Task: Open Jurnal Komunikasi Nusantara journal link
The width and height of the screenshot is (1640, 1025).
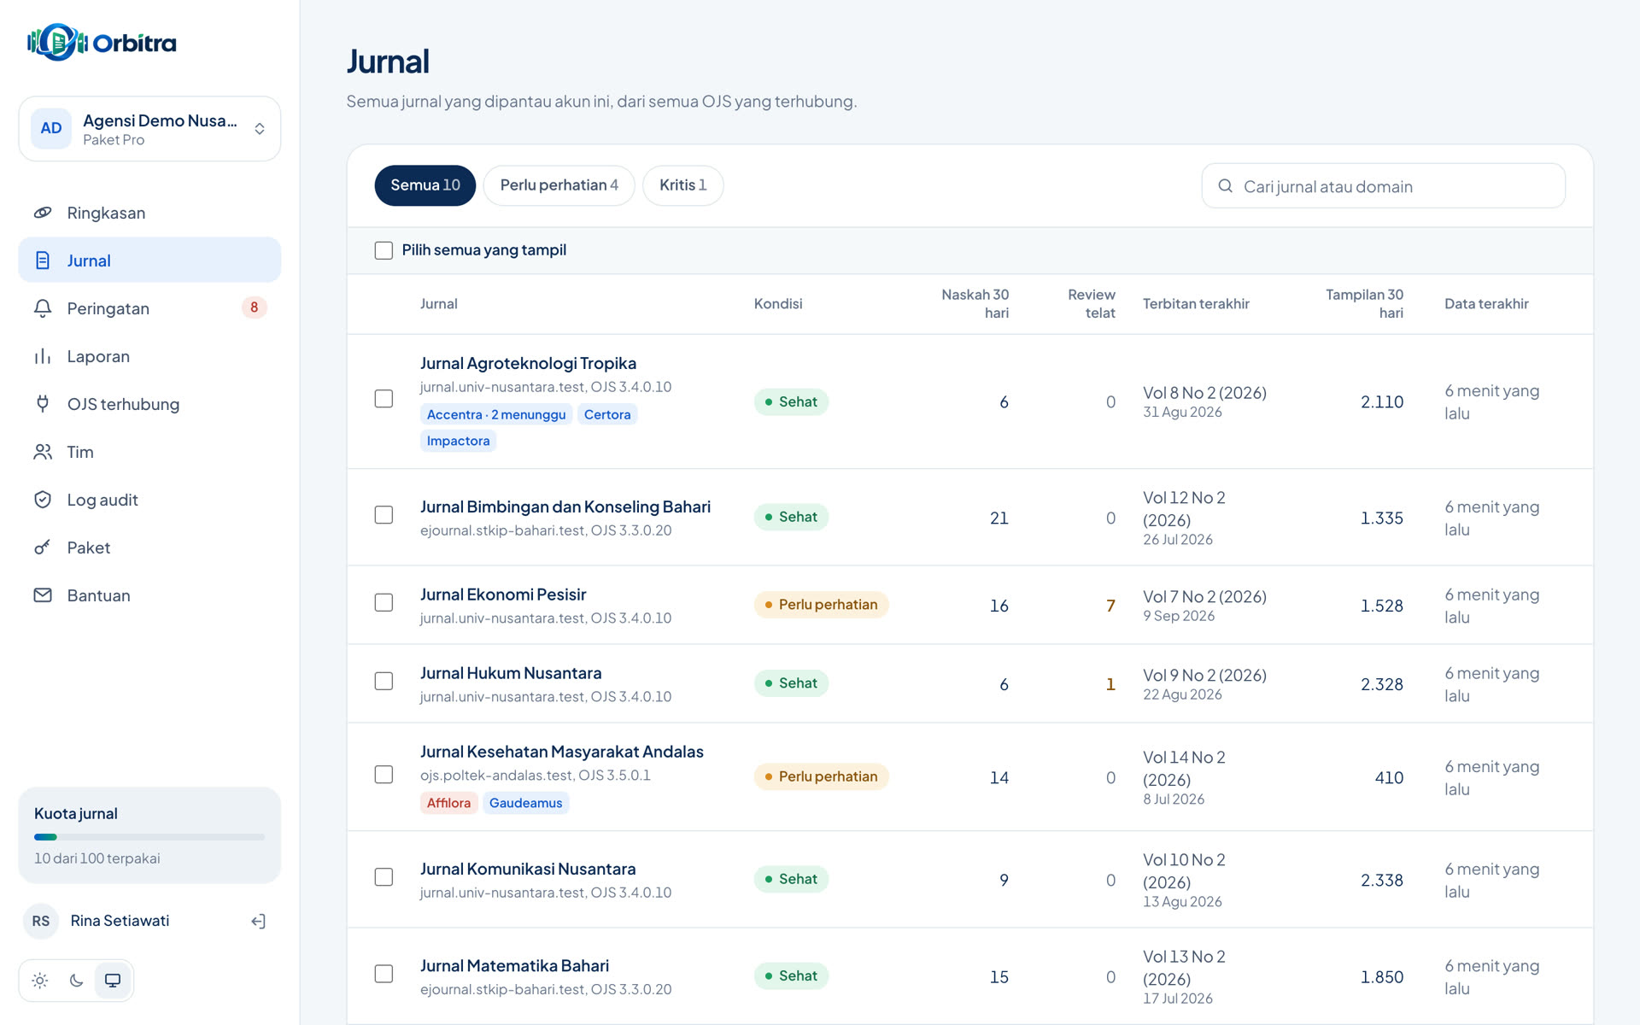Action: 528,869
